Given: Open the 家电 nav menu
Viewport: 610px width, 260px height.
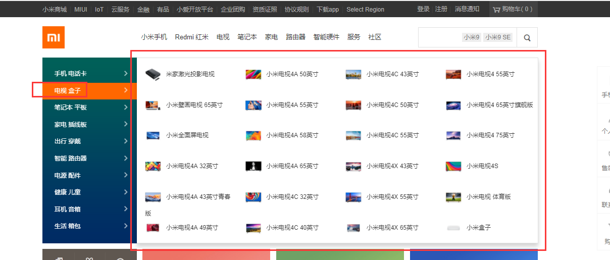Looking at the screenshot, I should click(272, 37).
